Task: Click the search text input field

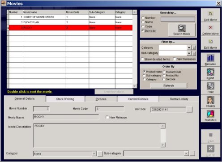Action: (178, 19)
